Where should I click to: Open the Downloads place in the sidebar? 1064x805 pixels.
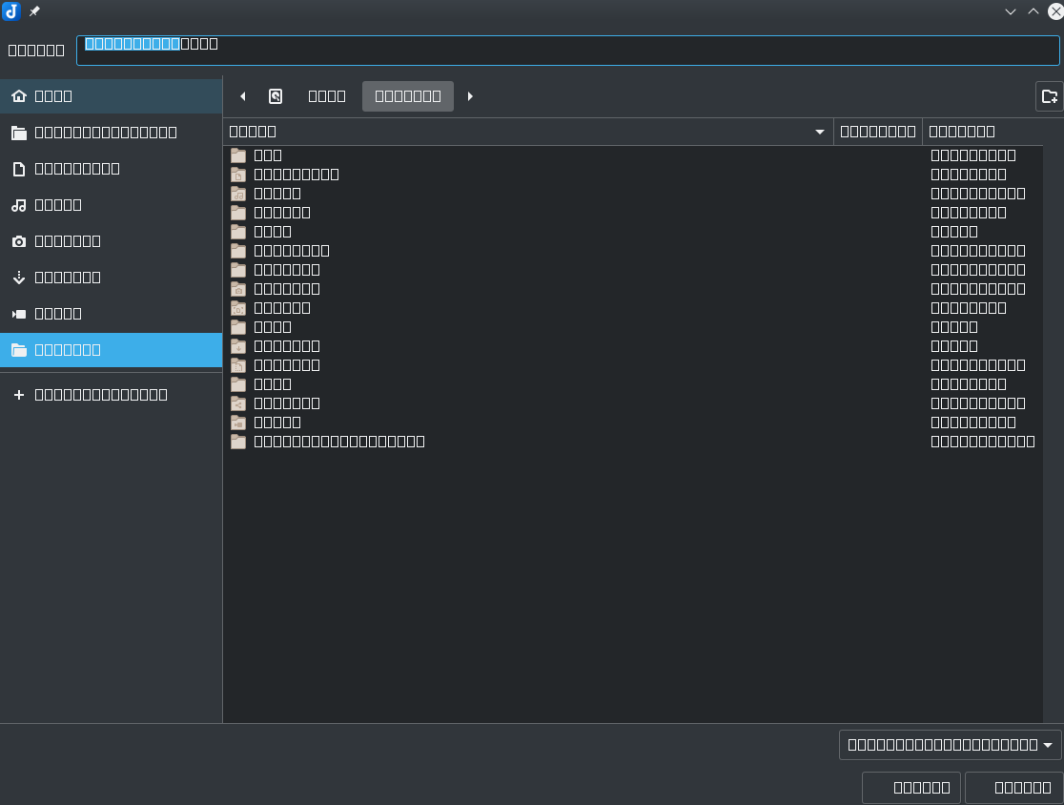click(67, 277)
